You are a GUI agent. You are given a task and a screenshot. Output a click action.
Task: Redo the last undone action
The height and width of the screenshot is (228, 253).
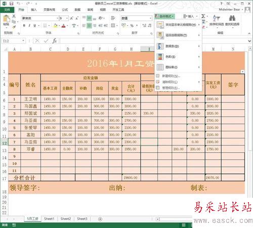pyautogui.click(x=28, y=4)
